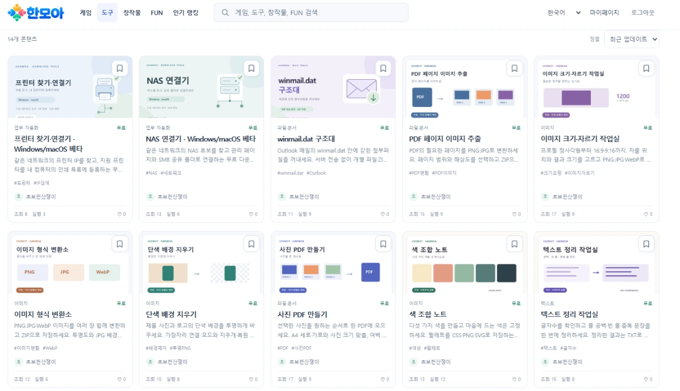This screenshot has height=391, width=680.
Task: Click the #네트워크 tag
Action: coord(171,173)
